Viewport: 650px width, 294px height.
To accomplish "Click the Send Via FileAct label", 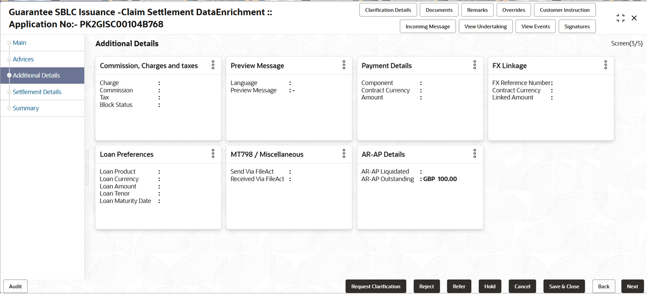I will (x=252, y=171).
